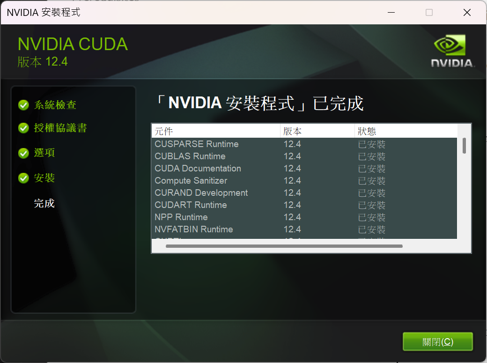The image size is (487, 363).
Task: Click 已安裝 status of NVFATBIN Runtime
Action: (371, 230)
